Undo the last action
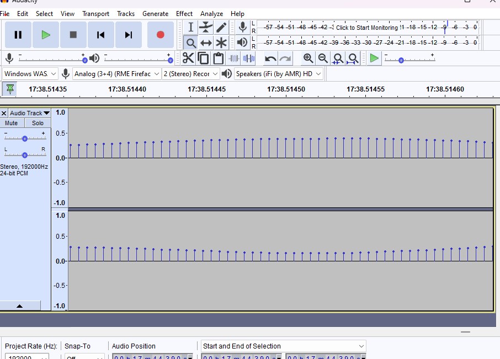 270,58
